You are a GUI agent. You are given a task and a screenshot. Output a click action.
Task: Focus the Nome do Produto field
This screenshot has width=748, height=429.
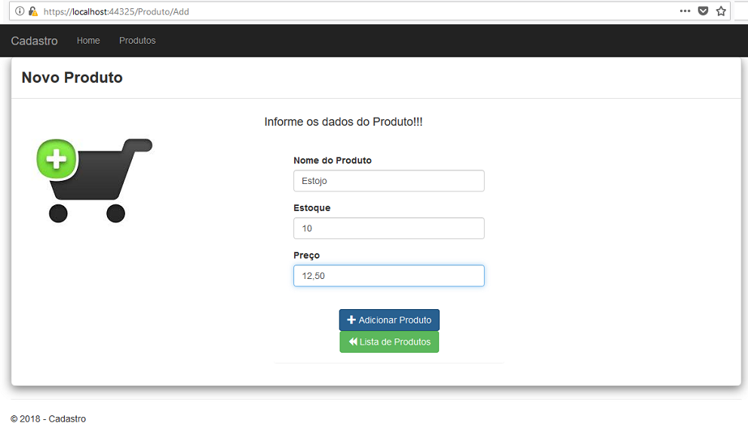[x=389, y=181]
